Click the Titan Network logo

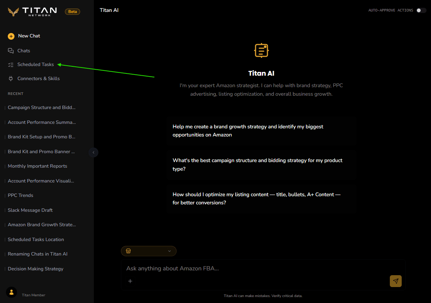[x=32, y=11]
